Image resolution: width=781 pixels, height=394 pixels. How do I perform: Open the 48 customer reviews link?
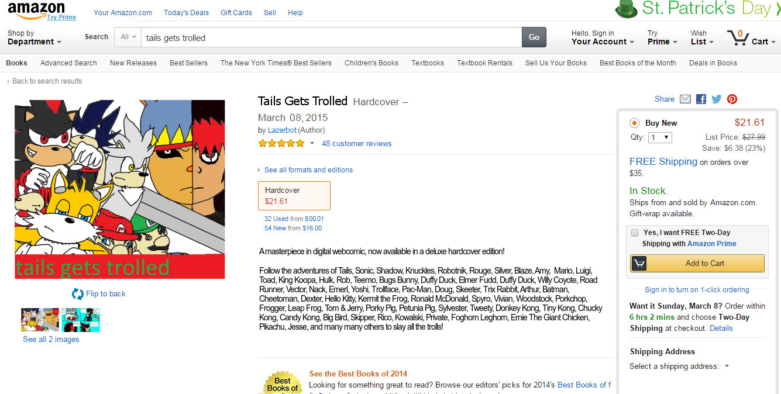coord(356,144)
